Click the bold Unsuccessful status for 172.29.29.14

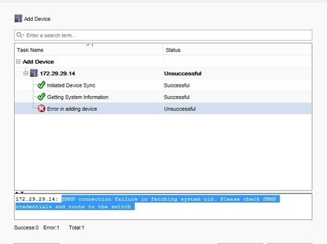(183, 73)
